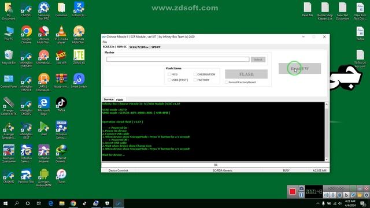Image resolution: width=370 pixels, height=208 pixels.
Task: Select the Read Me file on desktop
Action: click(308, 9)
